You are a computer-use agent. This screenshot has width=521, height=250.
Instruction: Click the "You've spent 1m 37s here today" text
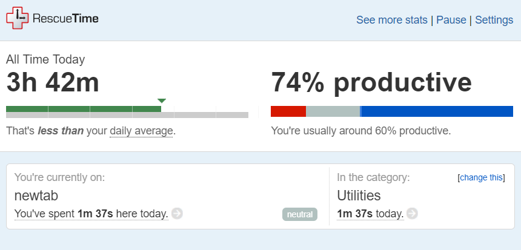click(91, 214)
